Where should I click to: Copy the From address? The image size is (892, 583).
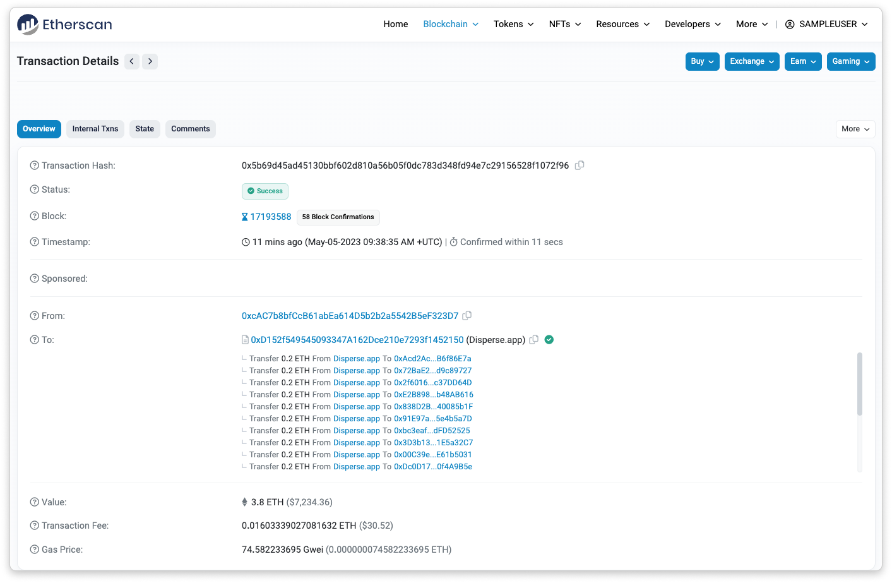pos(467,316)
